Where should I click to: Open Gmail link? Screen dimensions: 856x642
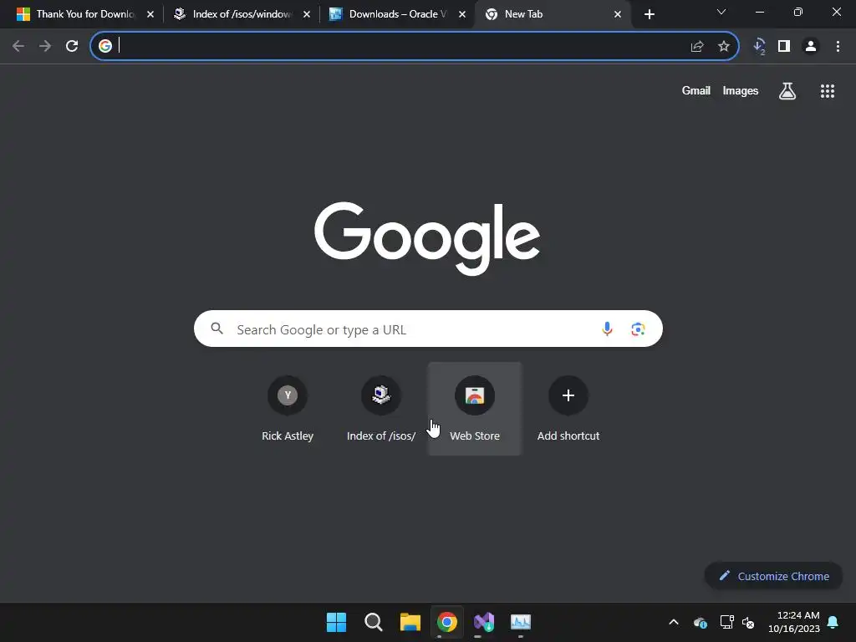coord(696,91)
